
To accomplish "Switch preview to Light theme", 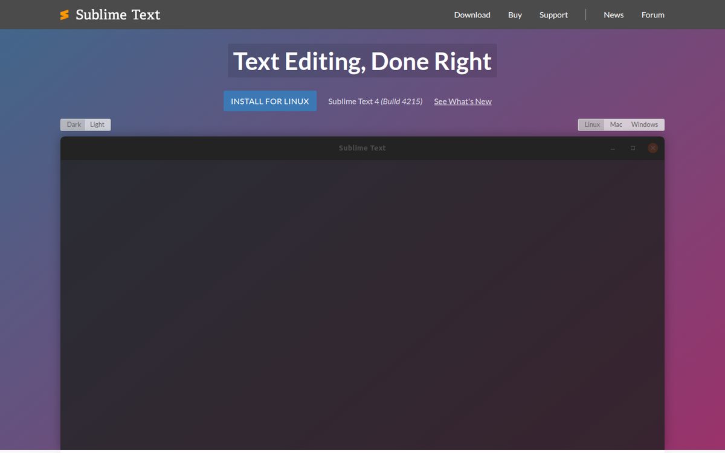I will [98, 124].
